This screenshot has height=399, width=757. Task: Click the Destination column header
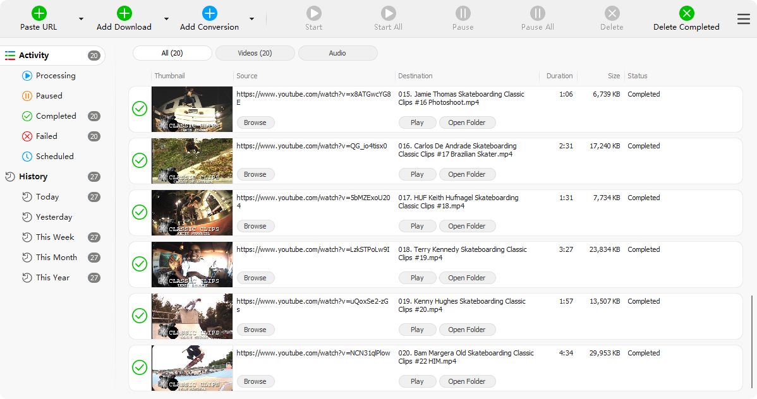tap(415, 76)
